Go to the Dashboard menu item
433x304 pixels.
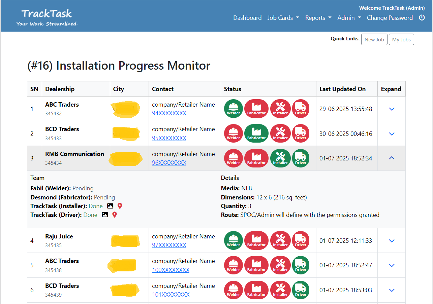point(247,18)
